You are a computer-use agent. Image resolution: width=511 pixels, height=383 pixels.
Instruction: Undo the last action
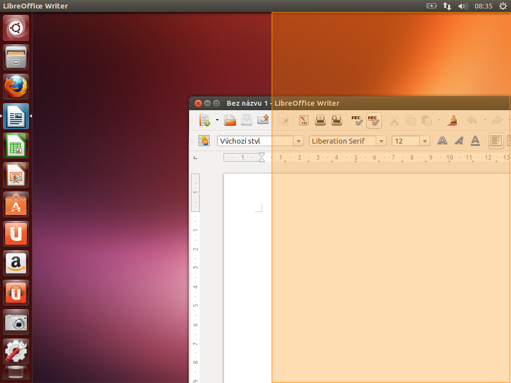coord(472,120)
